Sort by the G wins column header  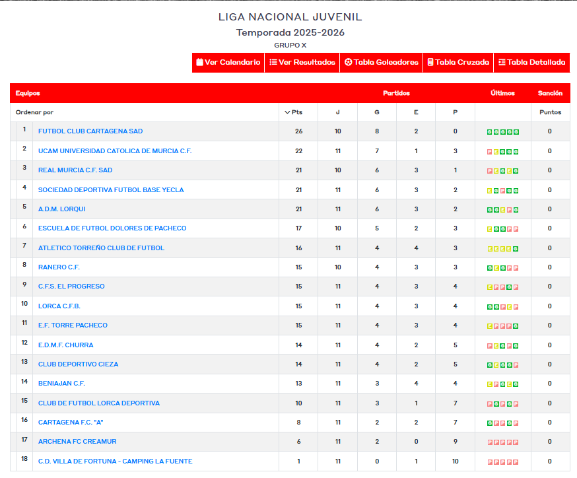[377, 112]
